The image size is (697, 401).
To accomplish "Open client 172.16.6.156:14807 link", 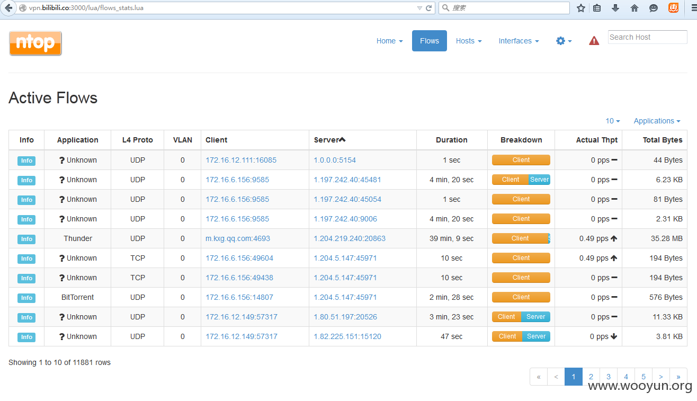I will (x=239, y=297).
